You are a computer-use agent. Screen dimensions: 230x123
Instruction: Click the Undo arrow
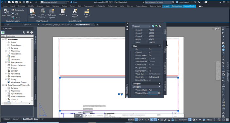coord(31,2)
